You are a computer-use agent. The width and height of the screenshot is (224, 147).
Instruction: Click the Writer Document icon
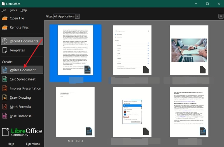pos(4,70)
